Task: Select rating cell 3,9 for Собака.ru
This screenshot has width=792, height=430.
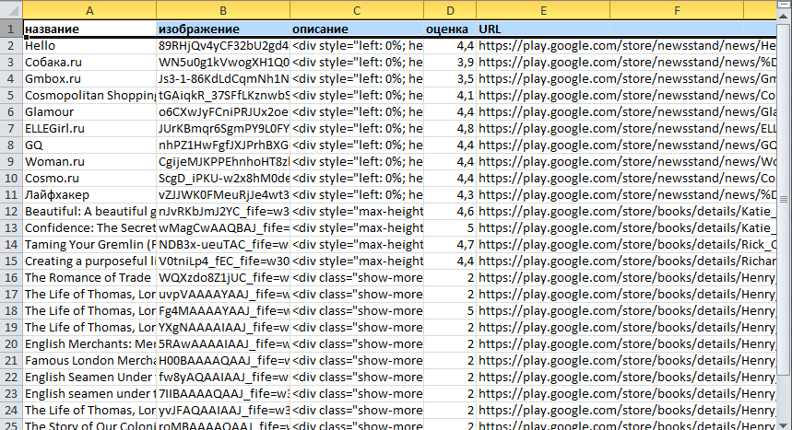Action: tap(450, 62)
